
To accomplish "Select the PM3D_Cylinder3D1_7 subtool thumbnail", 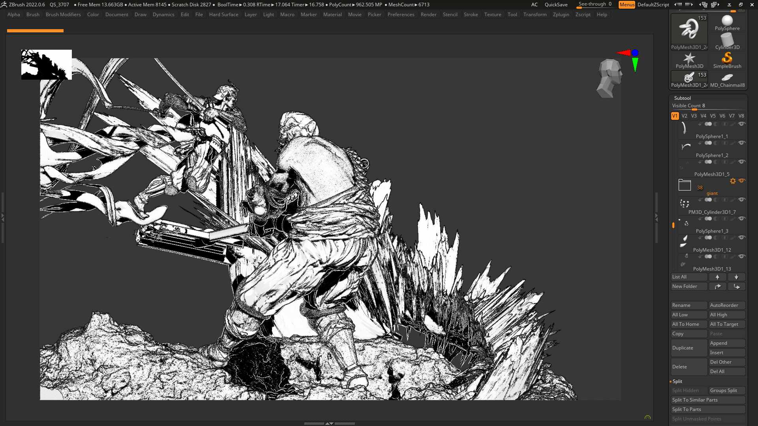I will click(685, 204).
